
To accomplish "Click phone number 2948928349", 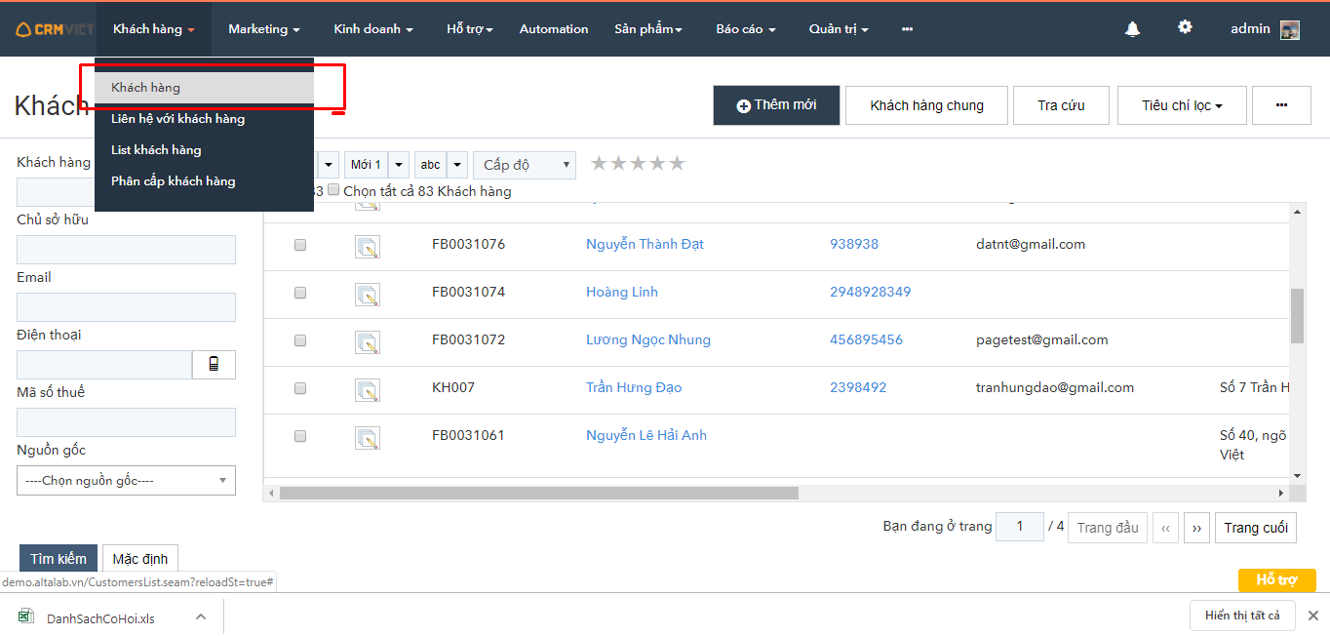I will pos(870,292).
